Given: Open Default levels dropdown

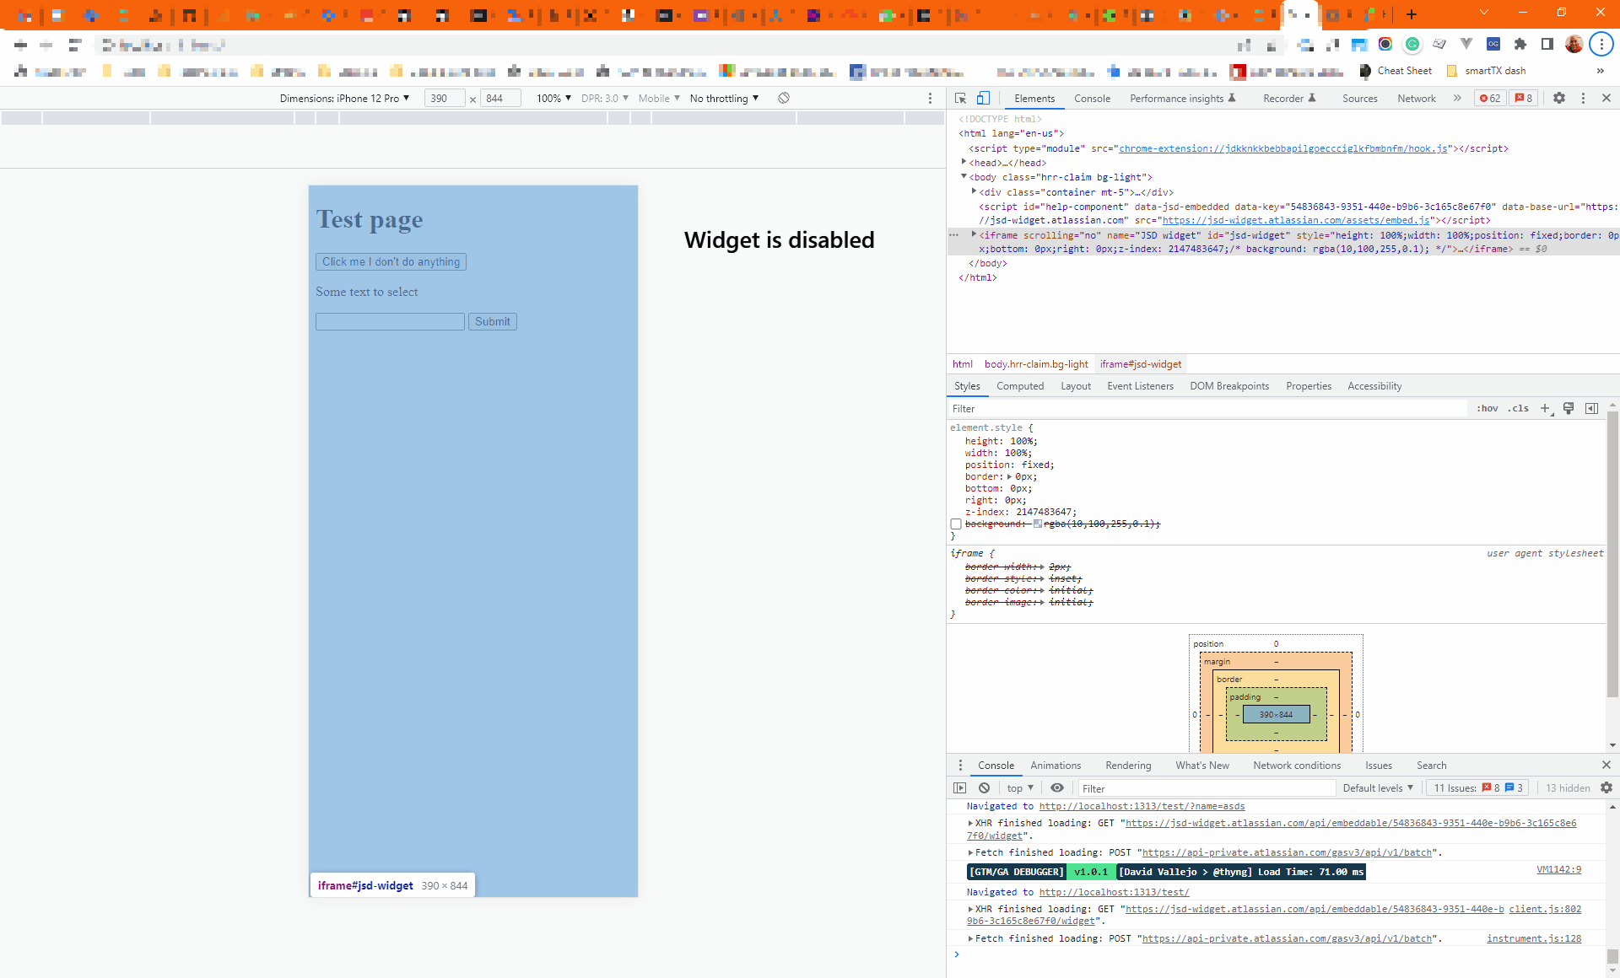Looking at the screenshot, I should (x=1378, y=788).
